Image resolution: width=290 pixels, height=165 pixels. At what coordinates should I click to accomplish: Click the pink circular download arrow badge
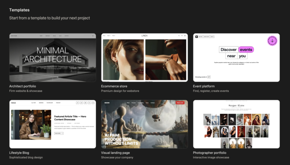point(272,41)
